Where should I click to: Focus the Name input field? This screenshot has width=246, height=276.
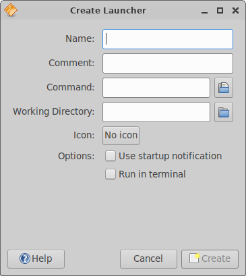pos(168,39)
